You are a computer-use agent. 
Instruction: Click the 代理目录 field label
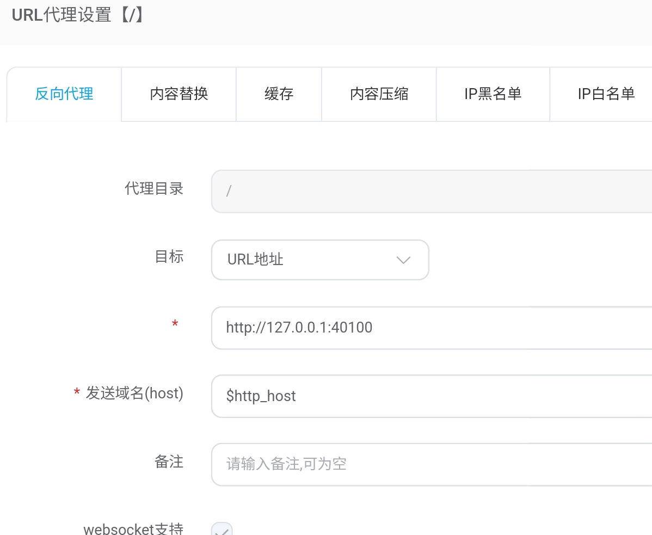[x=154, y=189]
